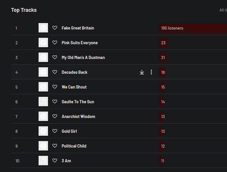Click the Saulte To The Sun artwork

[x=43, y=102]
